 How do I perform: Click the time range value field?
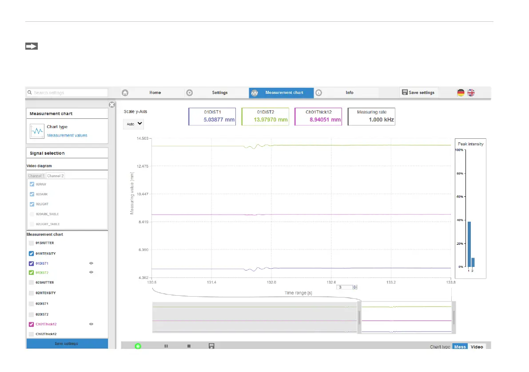click(x=345, y=287)
